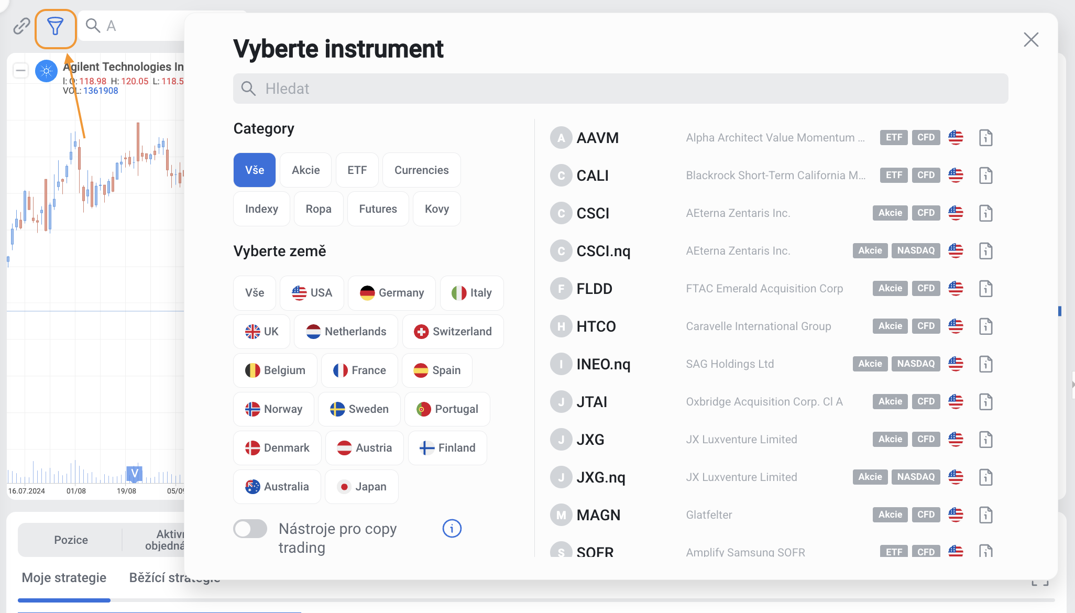
Task: Select the Akcie category filter
Action: click(x=305, y=170)
